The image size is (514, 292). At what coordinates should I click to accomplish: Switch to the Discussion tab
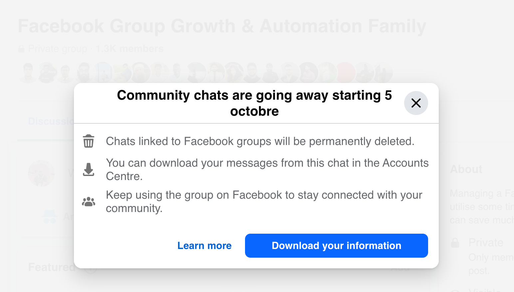click(x=51, y=121)
